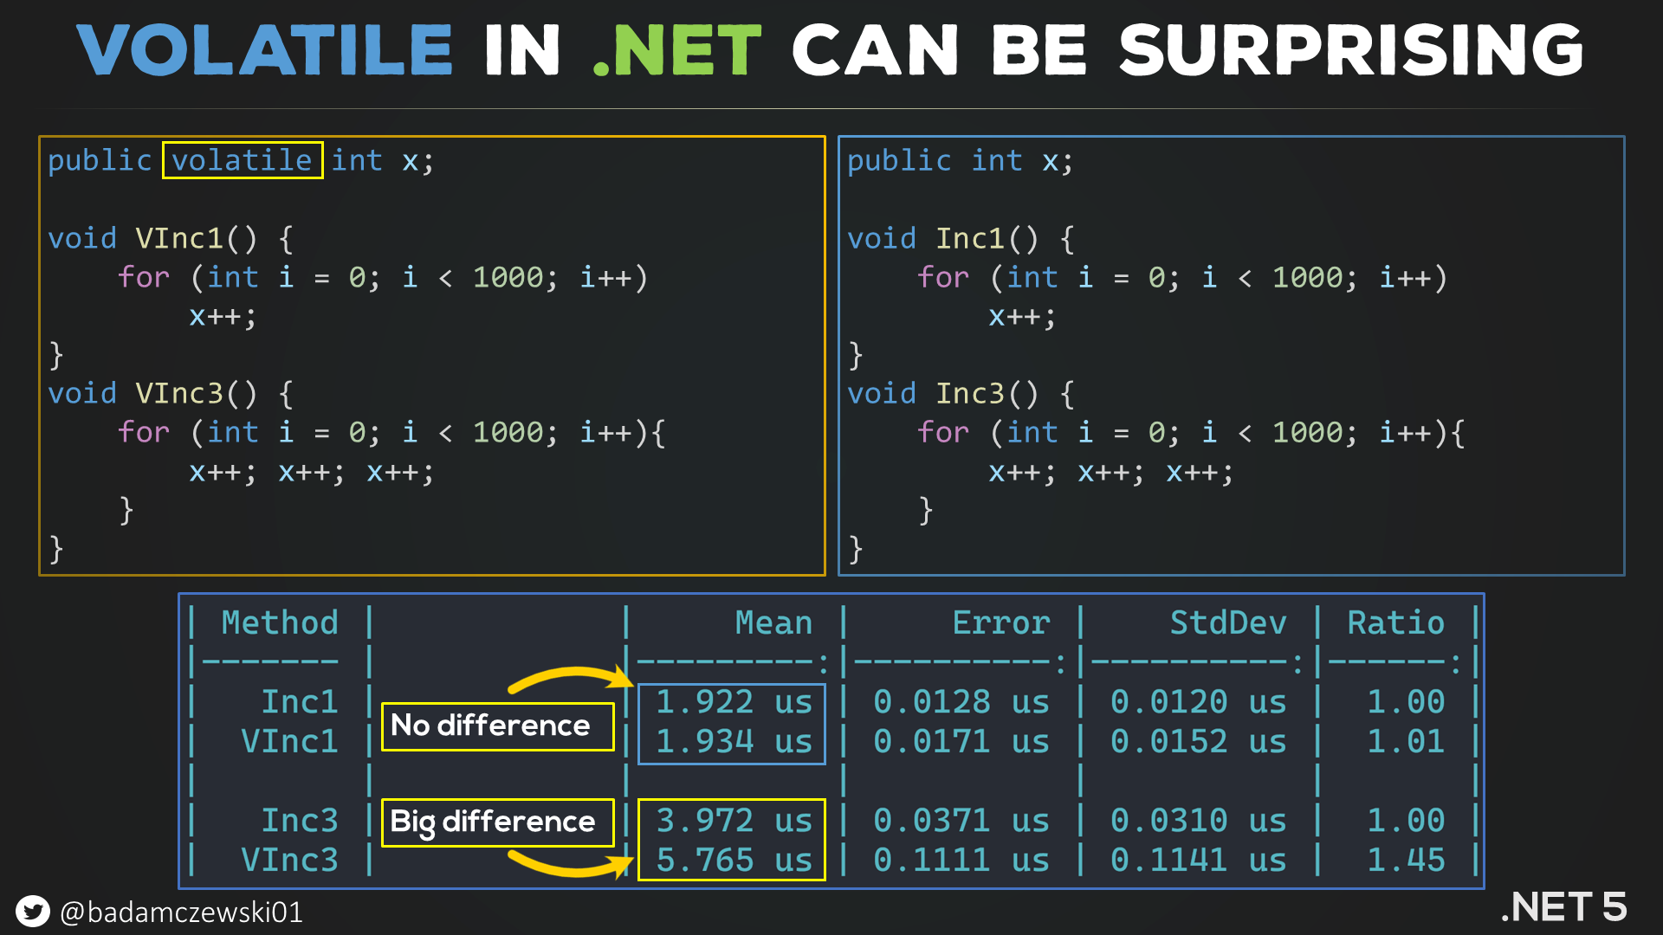Select the Twitter bird icon
The height and width of the screenshot is (935, 1663).
point(33,909)
